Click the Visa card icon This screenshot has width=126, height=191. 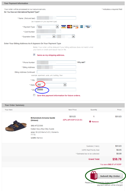pyautogui.click(x=64, y=26)
